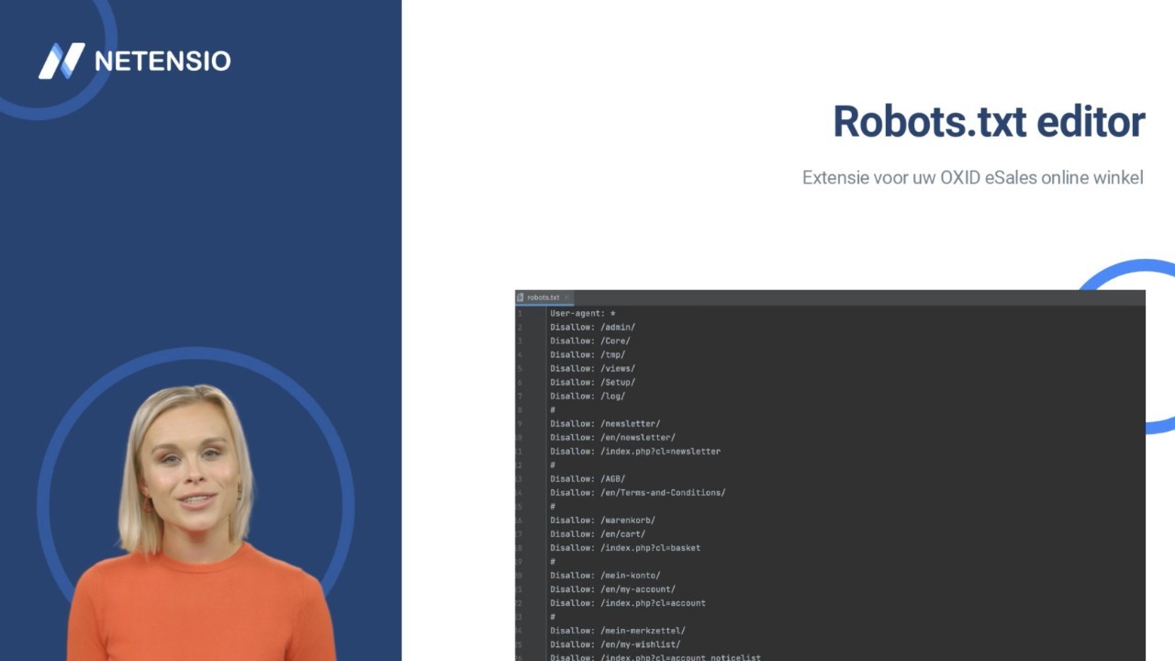This screenshot has width=1175, height=661.
Task: Click the presenter video thumbnail
Action: coord(196,505)
